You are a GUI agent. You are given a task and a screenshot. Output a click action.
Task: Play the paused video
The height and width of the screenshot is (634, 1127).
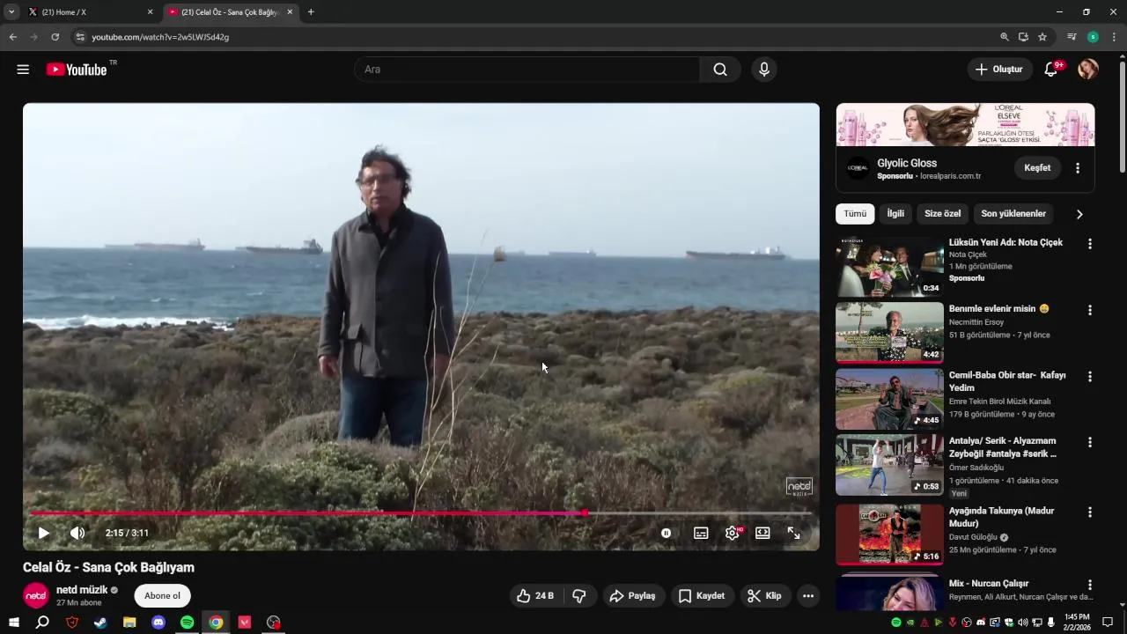[43, 533]
